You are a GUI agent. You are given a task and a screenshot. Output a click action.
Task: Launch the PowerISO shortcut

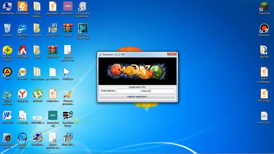click(23, 74)
